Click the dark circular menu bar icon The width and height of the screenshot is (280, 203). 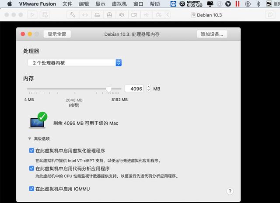pos(228,4)
